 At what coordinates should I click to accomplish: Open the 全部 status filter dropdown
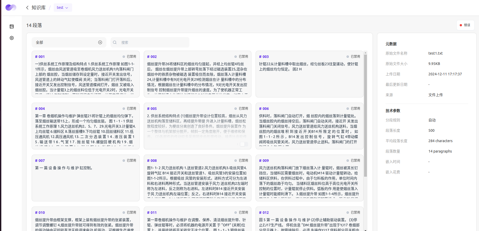[x=69, y=42]
